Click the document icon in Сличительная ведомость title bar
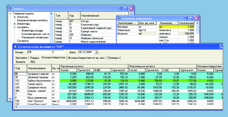Viewport: 228px width, 117px height. (15, 47)
